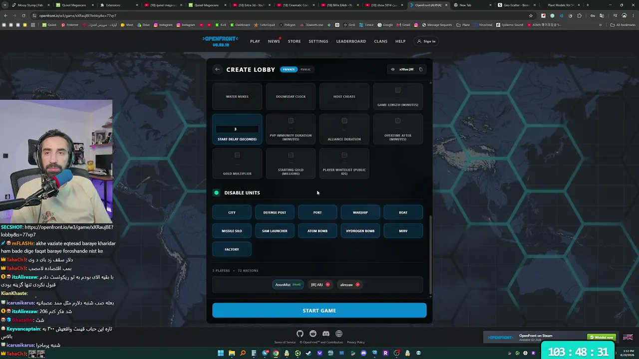Open Discord from the taskbar
The height and width of the screenshot is (359, 639).
pyautogui.click(x=363, y=354)
